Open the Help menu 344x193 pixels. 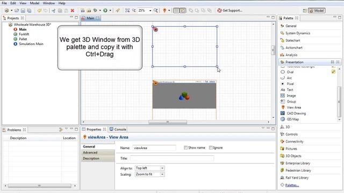pos(62,3)
